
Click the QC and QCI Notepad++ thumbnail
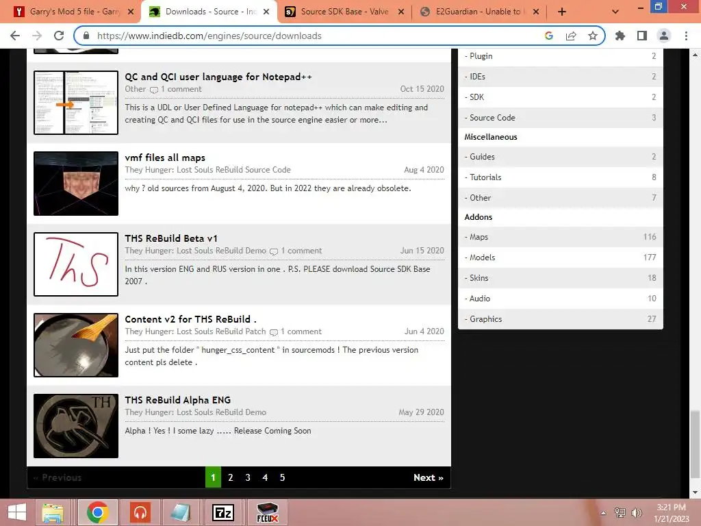click(x=76, y=103)
